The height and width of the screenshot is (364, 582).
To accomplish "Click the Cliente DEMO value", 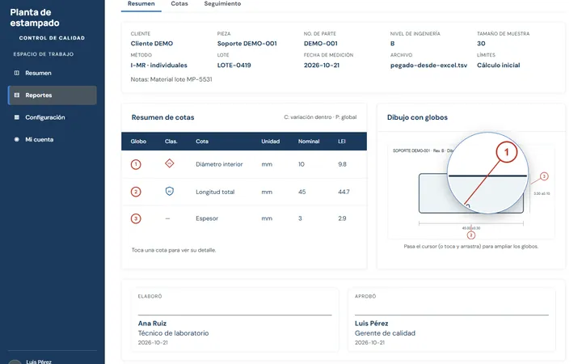I will coord(152,44).
